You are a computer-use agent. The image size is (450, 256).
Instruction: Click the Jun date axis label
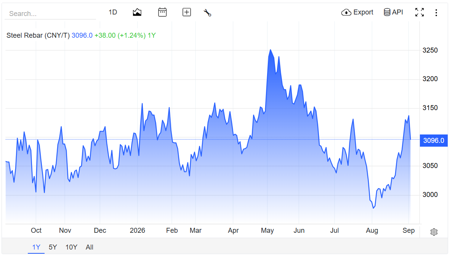coord(299,230)
